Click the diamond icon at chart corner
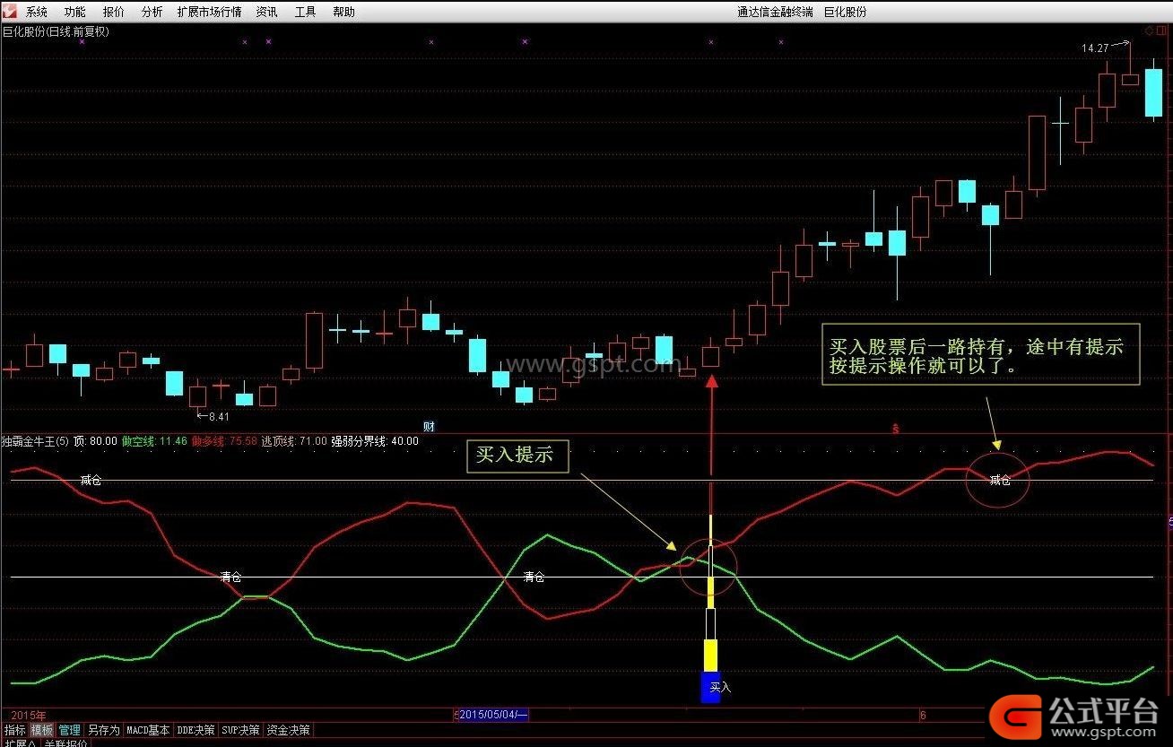1173x747 pixels. 1149,31
